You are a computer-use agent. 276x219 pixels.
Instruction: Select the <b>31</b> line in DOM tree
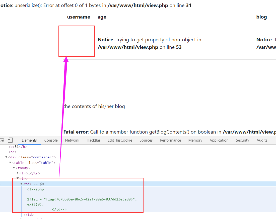point(18,147)
